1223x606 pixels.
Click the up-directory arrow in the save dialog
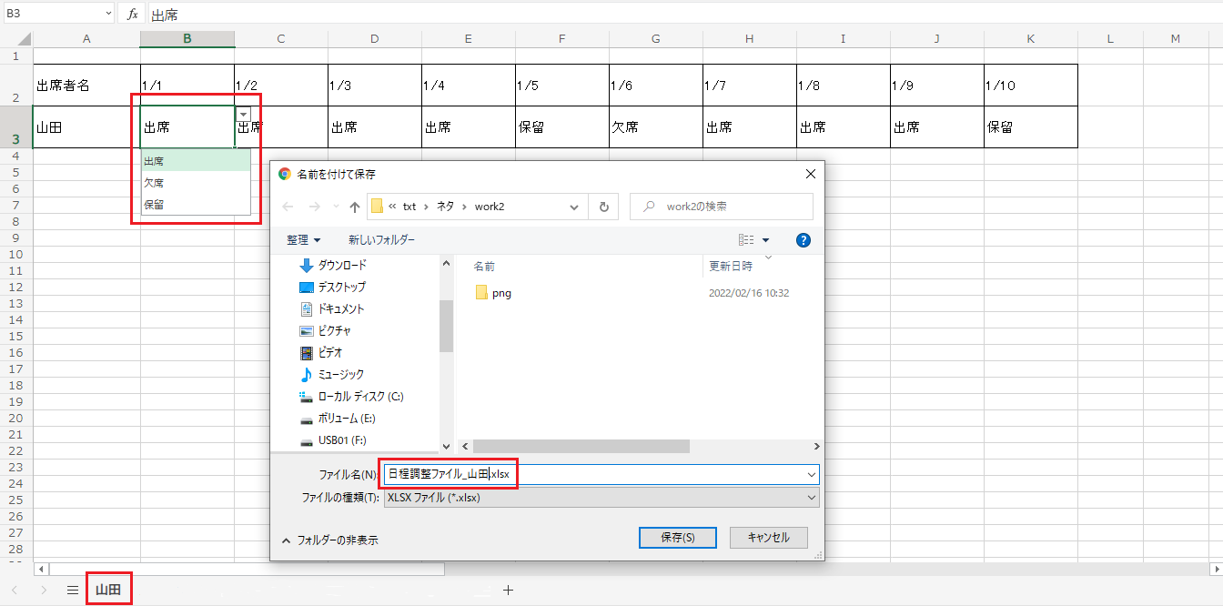355,207
